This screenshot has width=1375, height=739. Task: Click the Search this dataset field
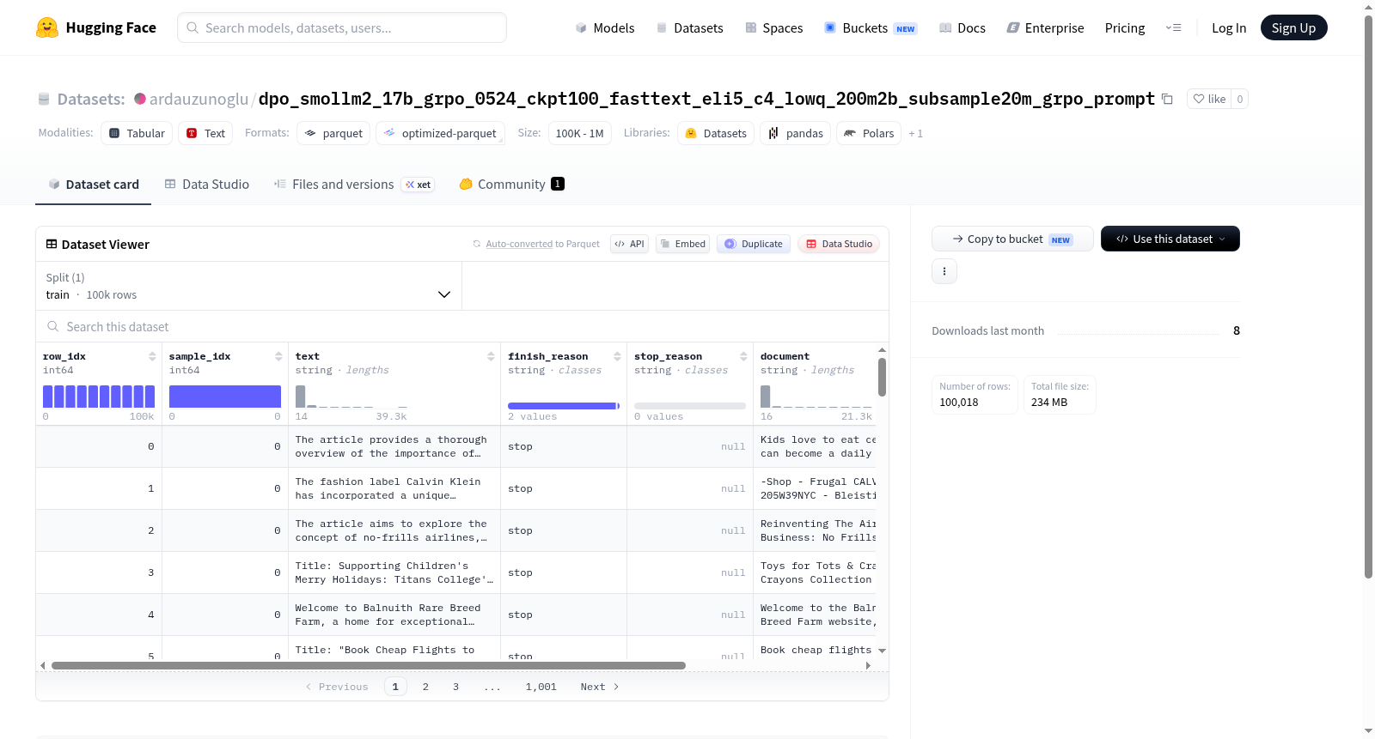[462, 326]
